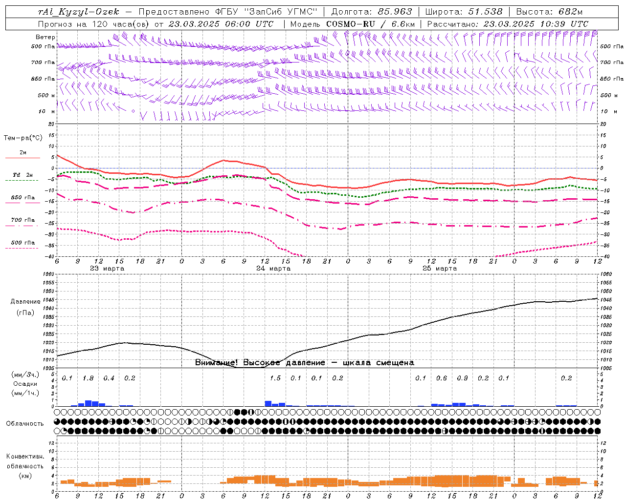Click the (мм/1ч.) precipitation unit label
626x500 pixels.
(25, 393)
